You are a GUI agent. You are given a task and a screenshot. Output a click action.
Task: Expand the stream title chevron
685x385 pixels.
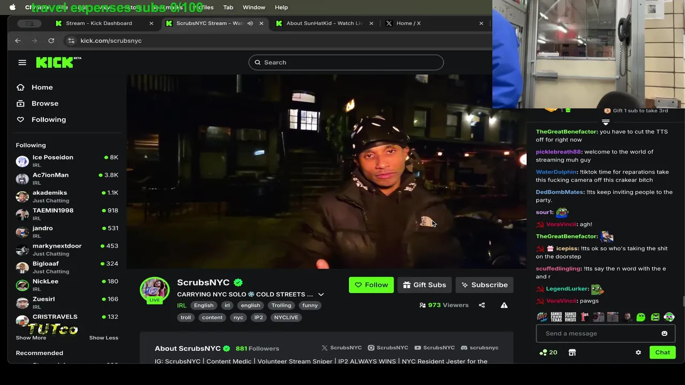[321, 295]
